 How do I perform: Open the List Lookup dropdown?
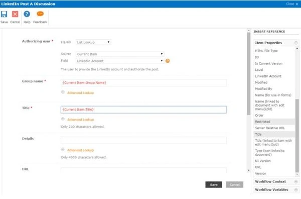[93, 42]
